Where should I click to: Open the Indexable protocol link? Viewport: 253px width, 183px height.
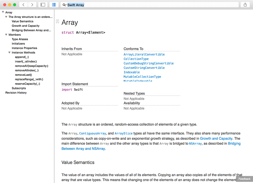tap(132, 72)
